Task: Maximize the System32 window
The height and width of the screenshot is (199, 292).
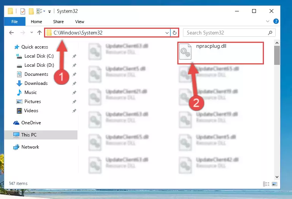Action: click(x=254, y=11)
